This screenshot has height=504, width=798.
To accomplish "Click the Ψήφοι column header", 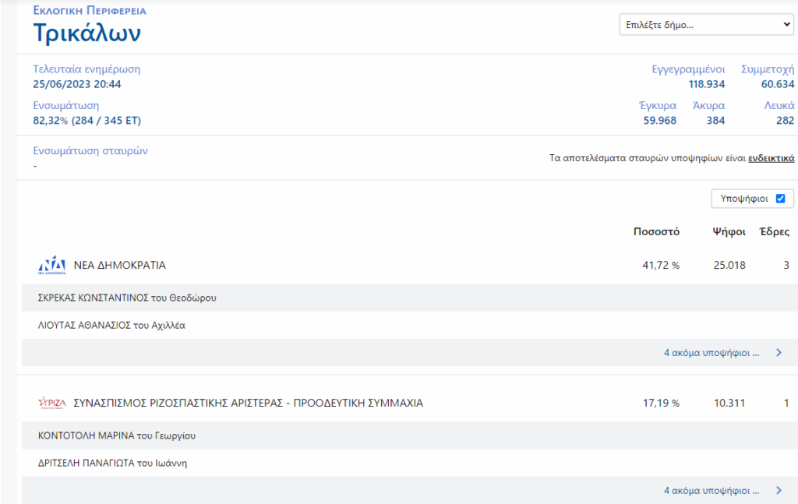I will tap(729, 231).
